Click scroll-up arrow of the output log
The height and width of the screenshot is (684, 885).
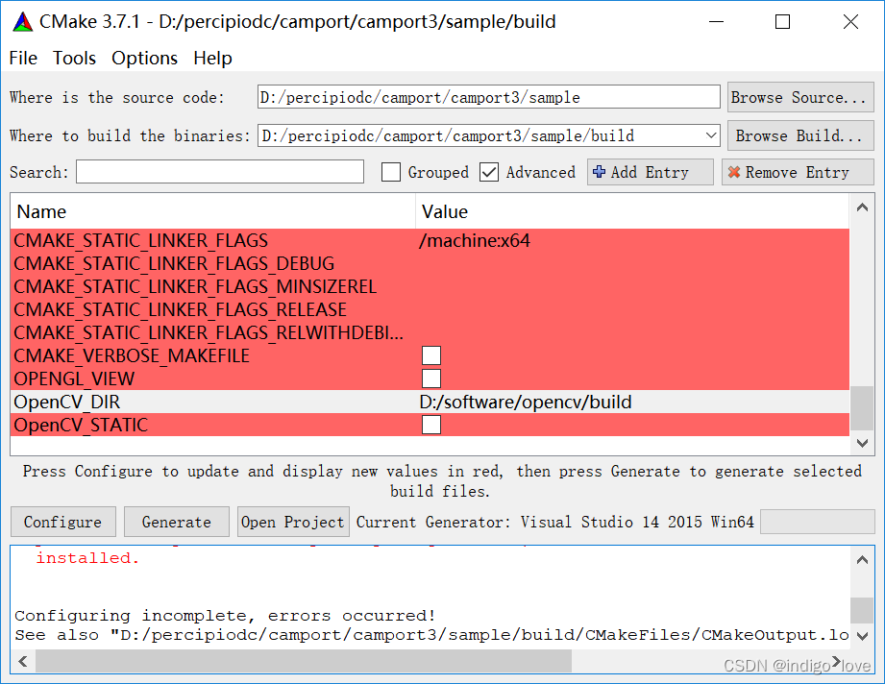pyautogui.click(x=862, y=560)
